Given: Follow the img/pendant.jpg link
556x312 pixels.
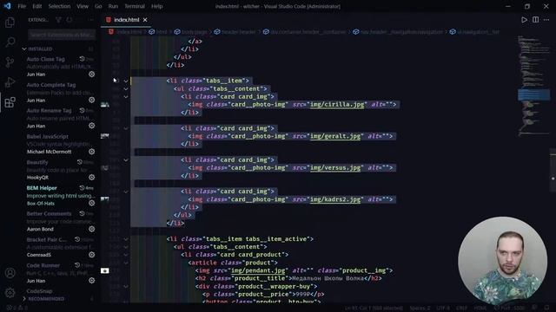Looking at the screenshot, I should (258, 270).
